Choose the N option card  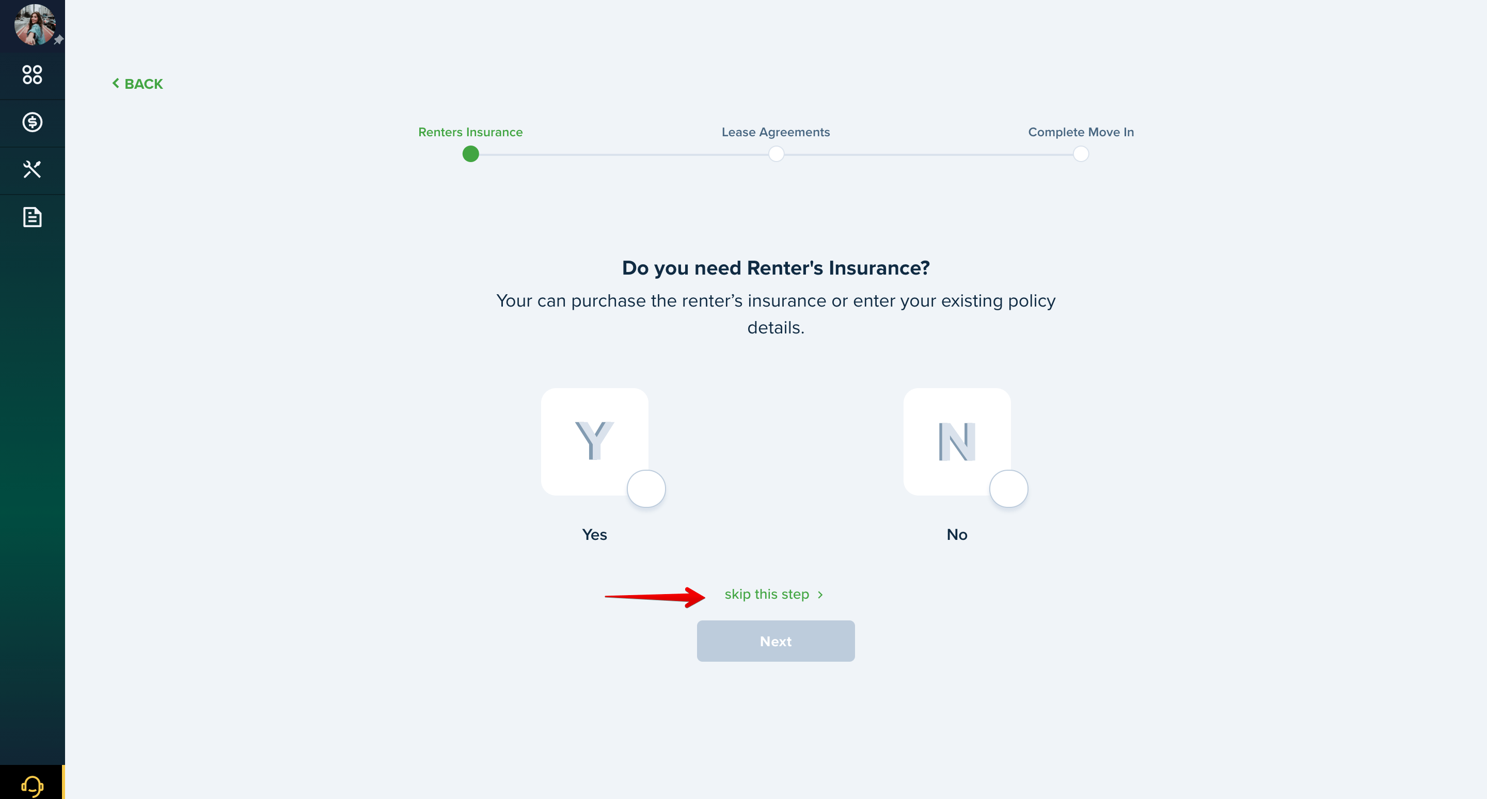coord(957,441)
